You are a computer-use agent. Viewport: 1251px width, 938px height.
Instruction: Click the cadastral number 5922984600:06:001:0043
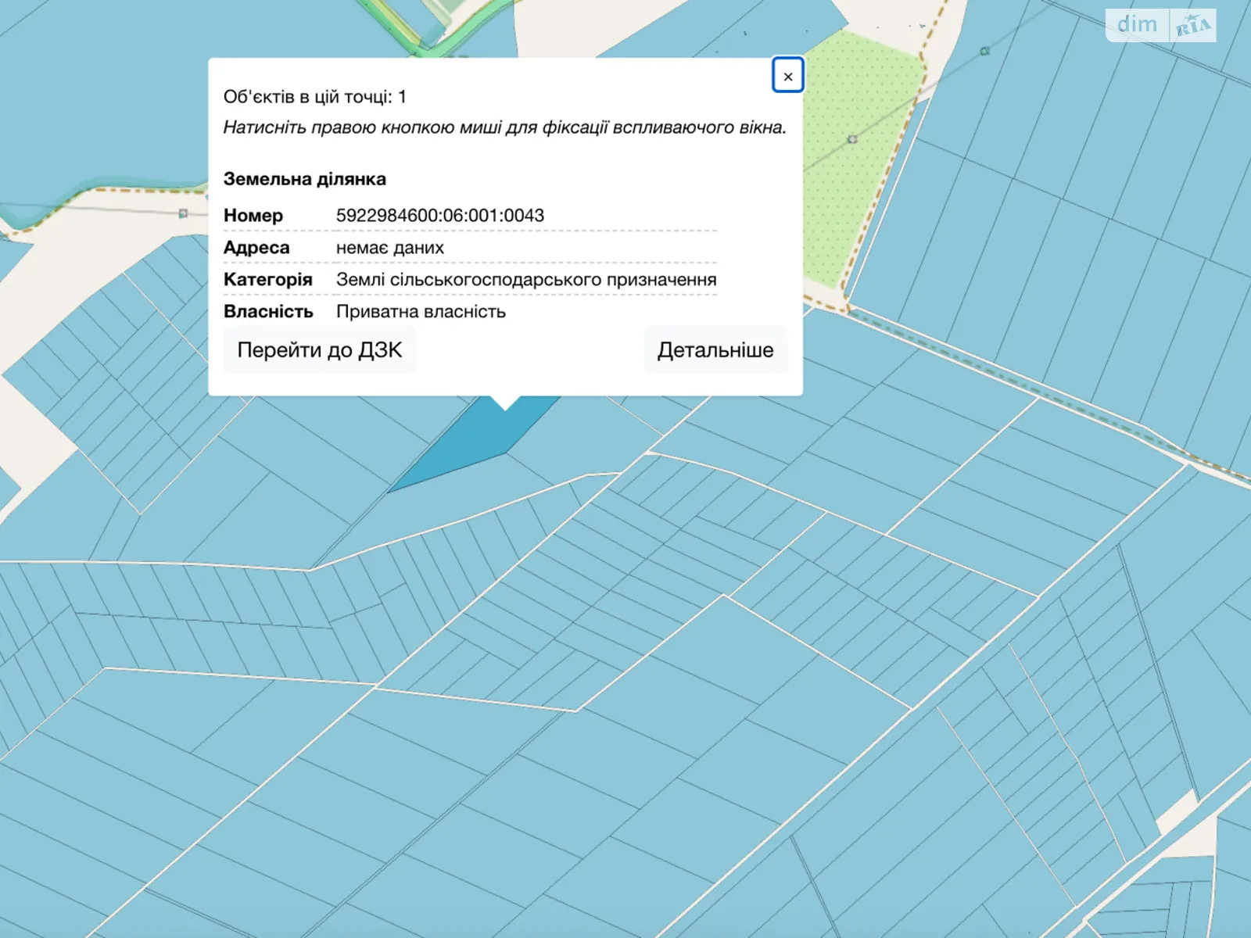439,216
